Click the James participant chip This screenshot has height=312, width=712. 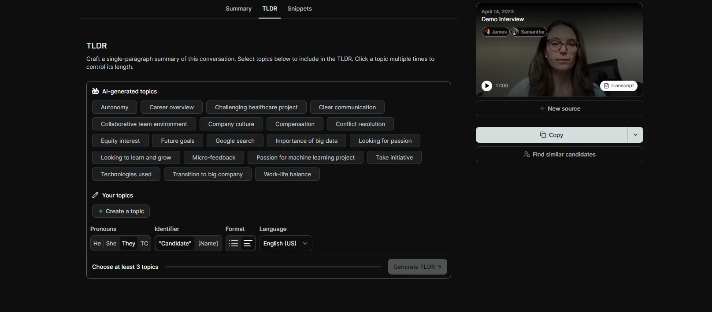pyautogui.click(x=495, y=32)
